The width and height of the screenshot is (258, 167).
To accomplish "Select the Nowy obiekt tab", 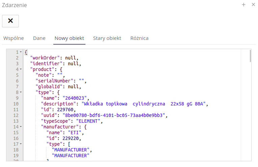I will pos(69,38).
